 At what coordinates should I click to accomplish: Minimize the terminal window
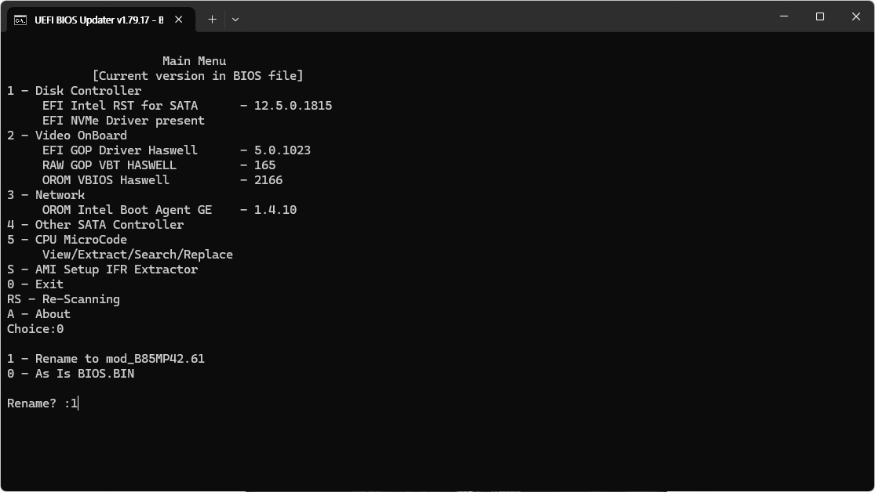click(x=784, y=16)
